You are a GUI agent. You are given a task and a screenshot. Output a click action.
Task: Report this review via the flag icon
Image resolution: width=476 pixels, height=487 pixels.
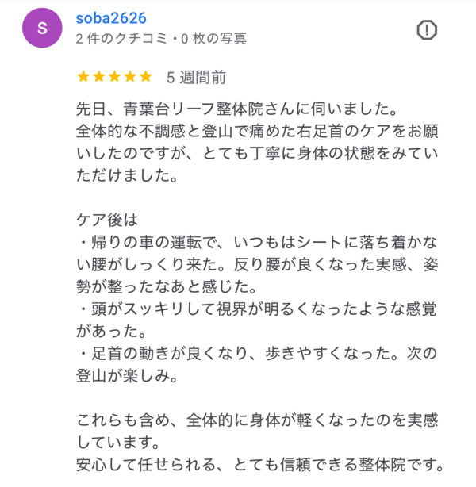tap(427, 30)
